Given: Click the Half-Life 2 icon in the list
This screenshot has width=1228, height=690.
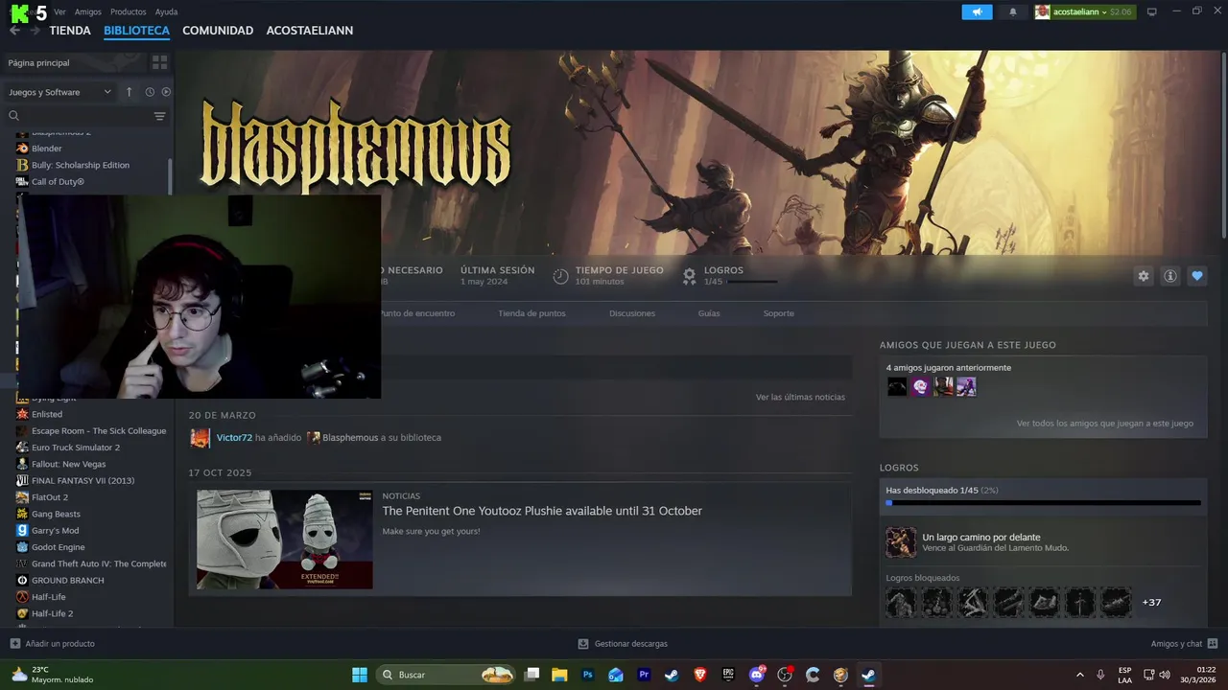Looking at the screenshot, I should tap(22, 613).
